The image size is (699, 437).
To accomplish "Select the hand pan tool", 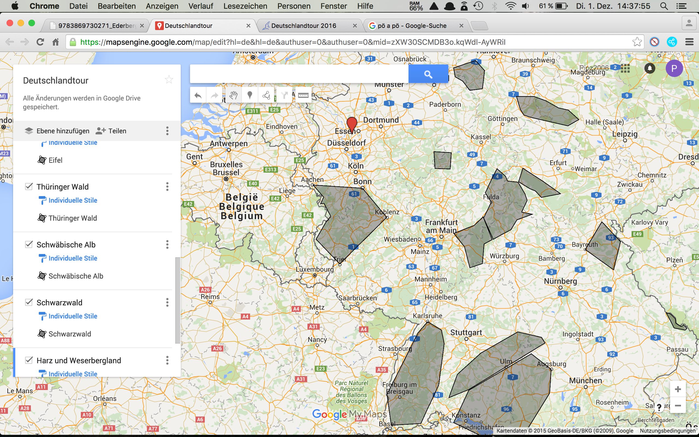I will [233, 95].
